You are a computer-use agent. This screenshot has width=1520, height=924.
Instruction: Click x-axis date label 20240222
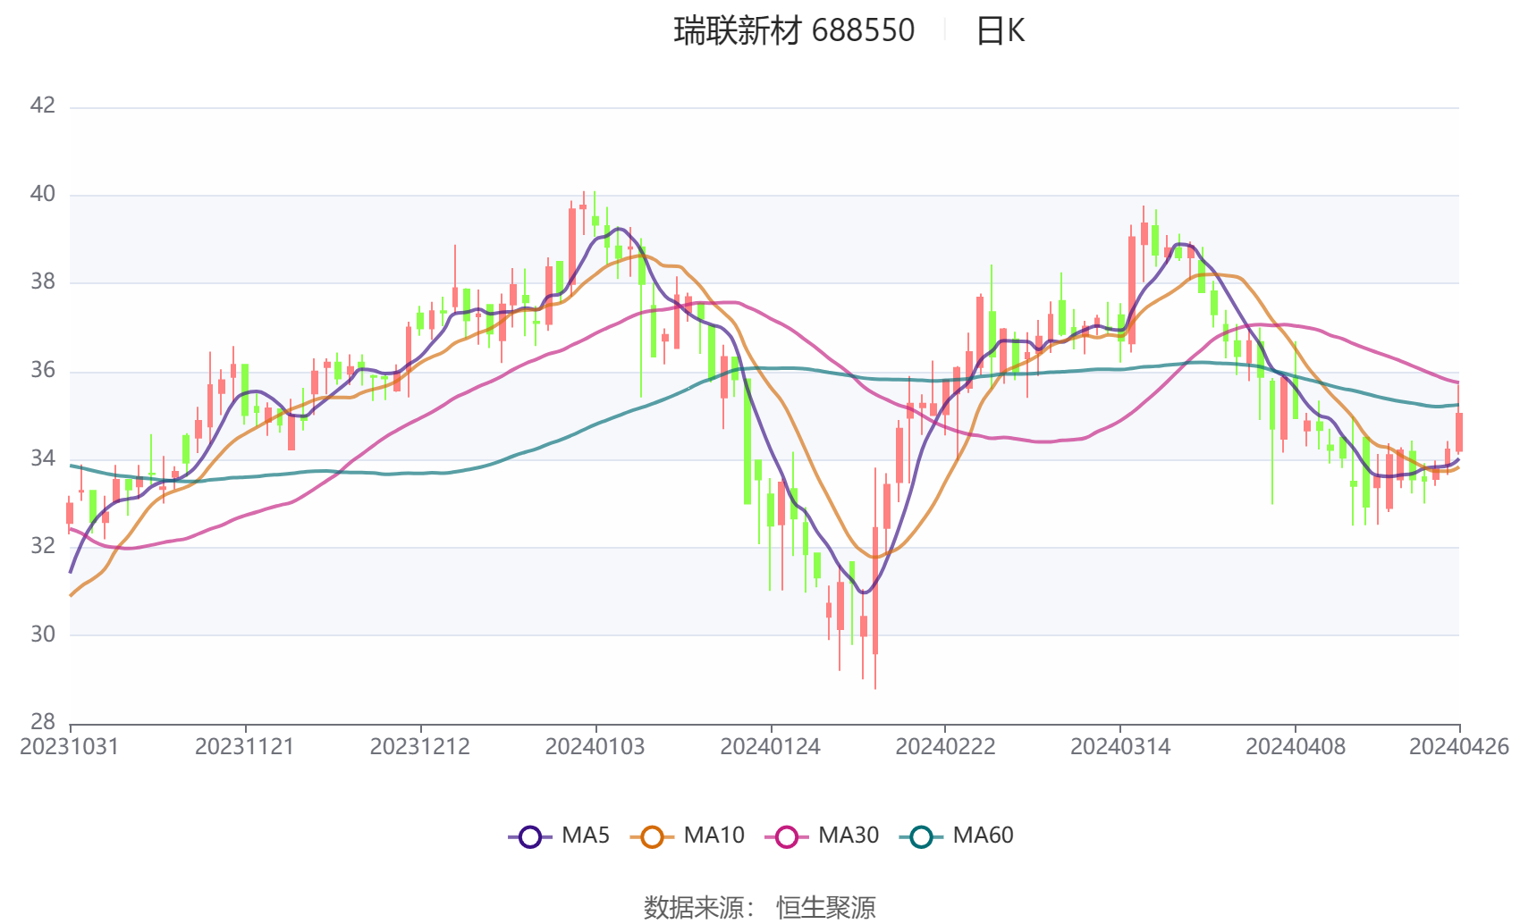tap(946, 747)
